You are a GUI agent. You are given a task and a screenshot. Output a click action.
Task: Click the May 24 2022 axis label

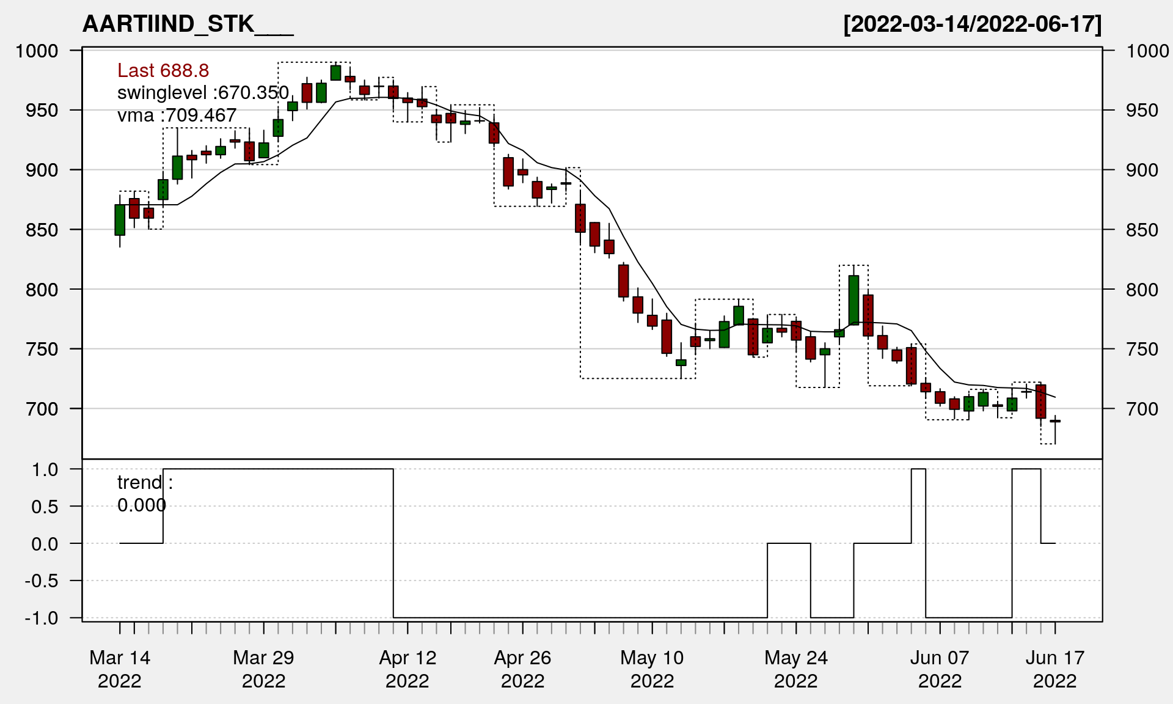(x=795, y=669)
